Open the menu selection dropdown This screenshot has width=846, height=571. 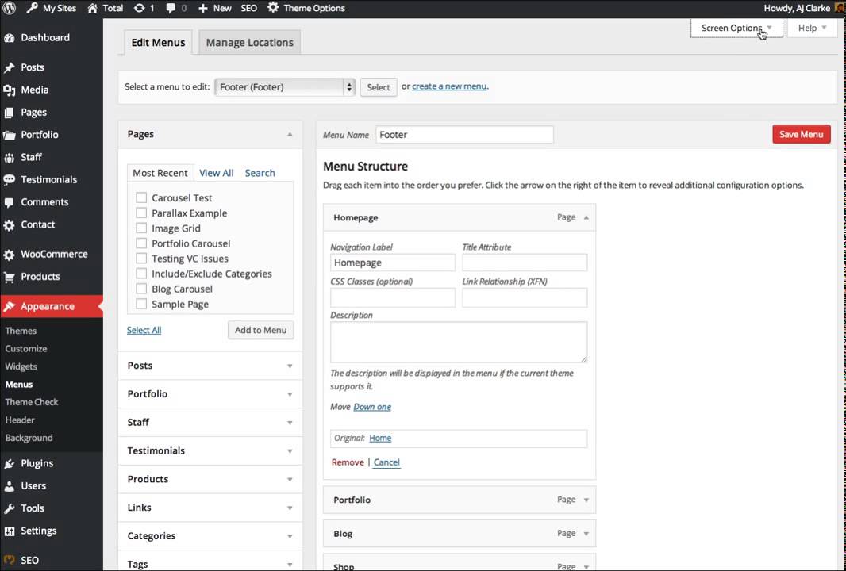click(284, 87)
